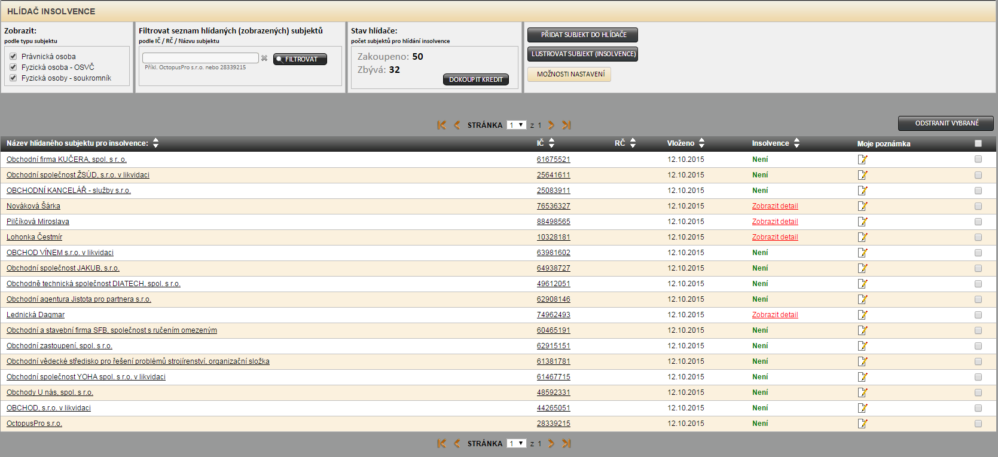Open Zobrazit detail for Pilčíková Miroslava

pyautogui.click(x=775, y=222)
